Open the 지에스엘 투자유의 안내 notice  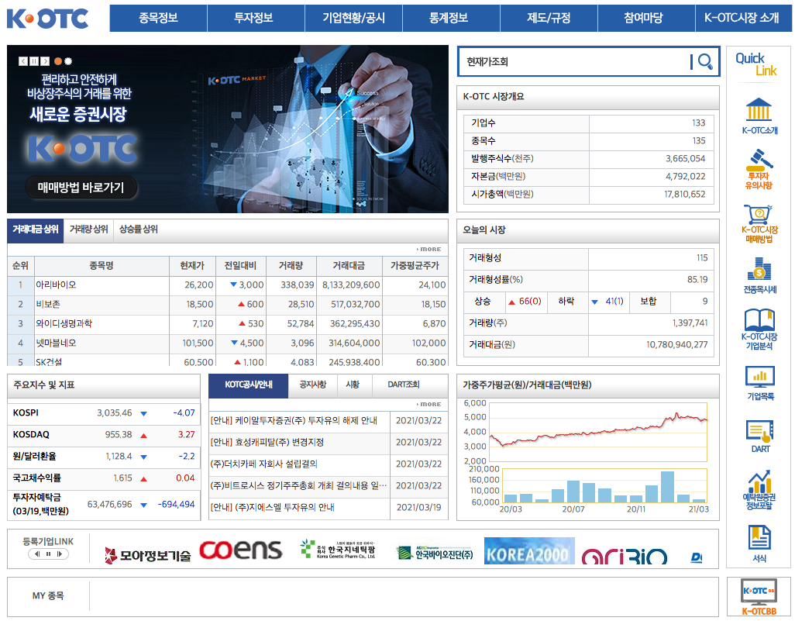coord(272,507)
